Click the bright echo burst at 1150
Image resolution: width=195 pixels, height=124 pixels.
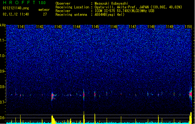(x=191, y=94)
